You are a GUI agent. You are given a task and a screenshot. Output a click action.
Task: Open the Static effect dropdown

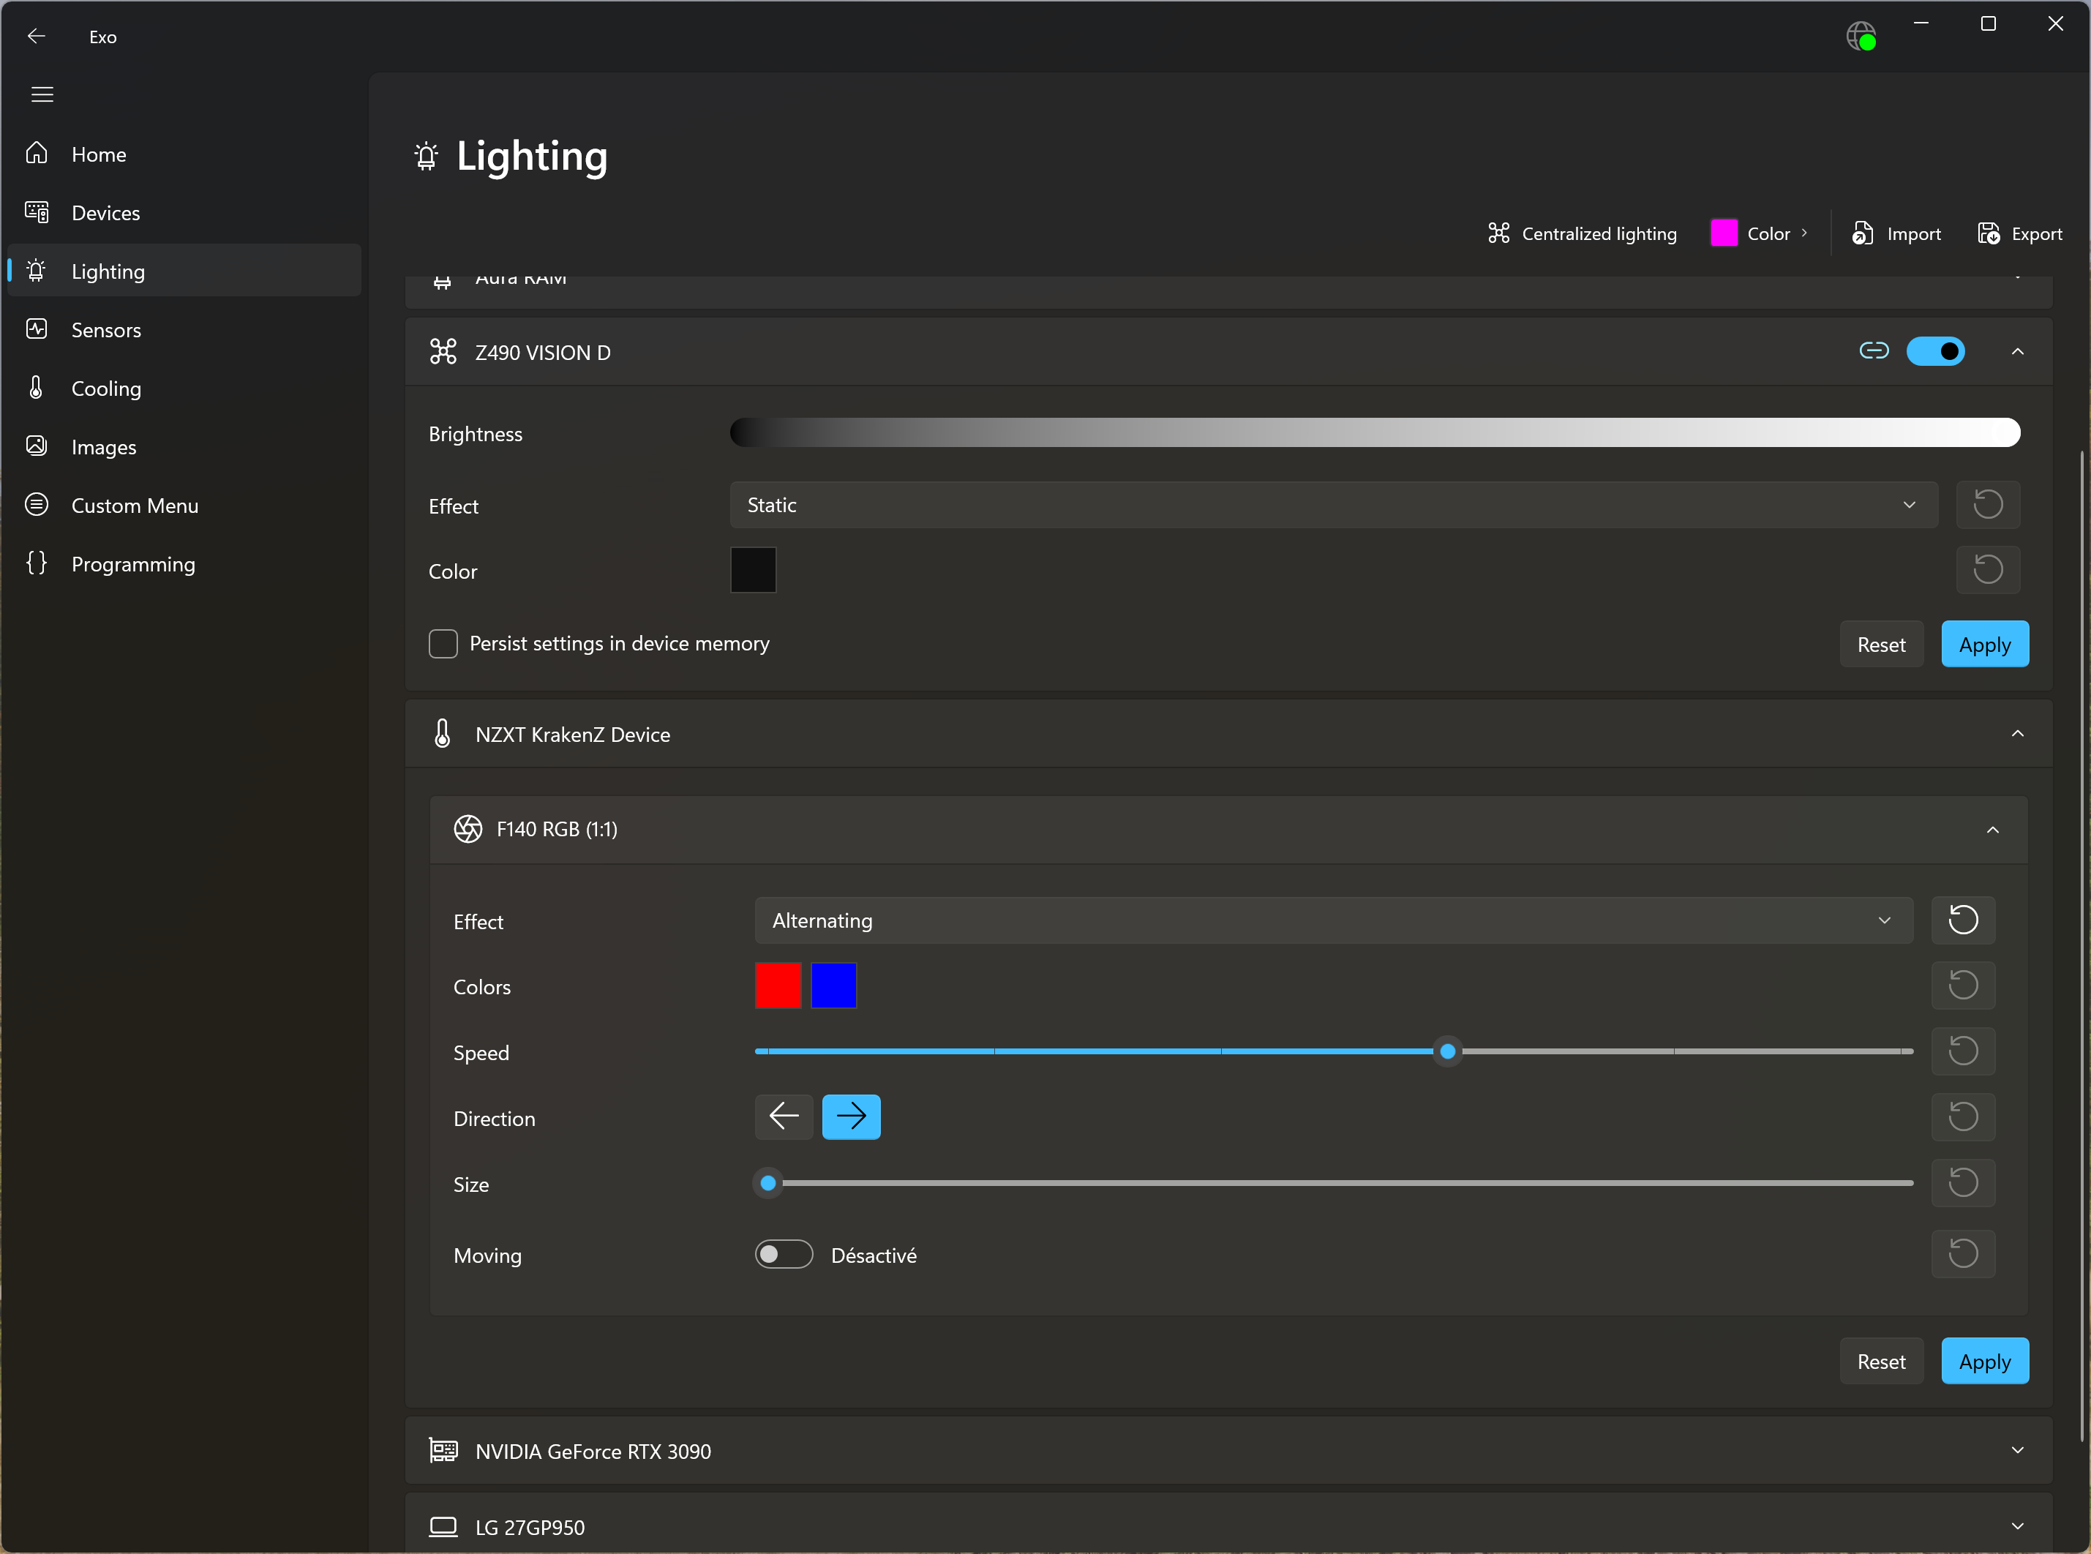(1332, 505)
